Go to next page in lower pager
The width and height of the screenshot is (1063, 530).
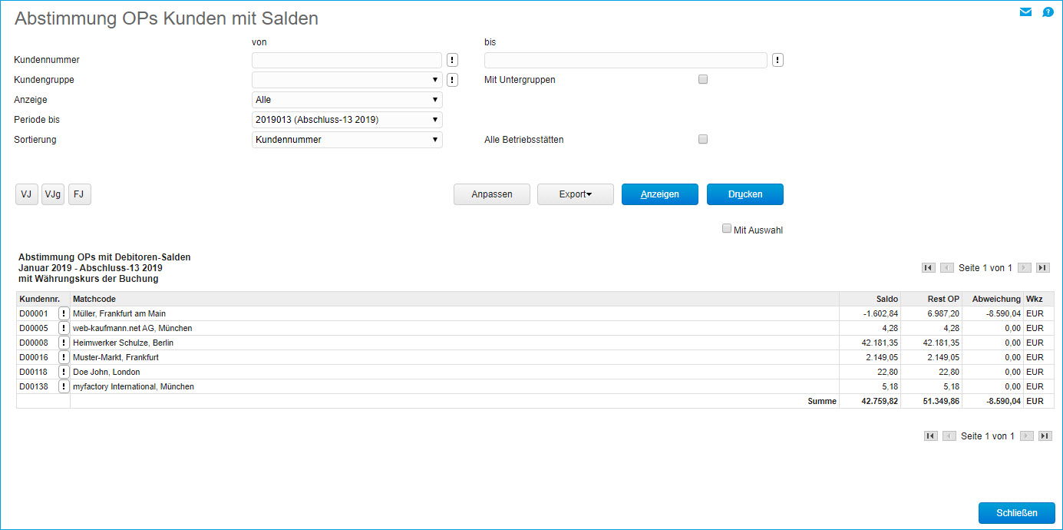pyautogui.click(x=1027, y=436)
